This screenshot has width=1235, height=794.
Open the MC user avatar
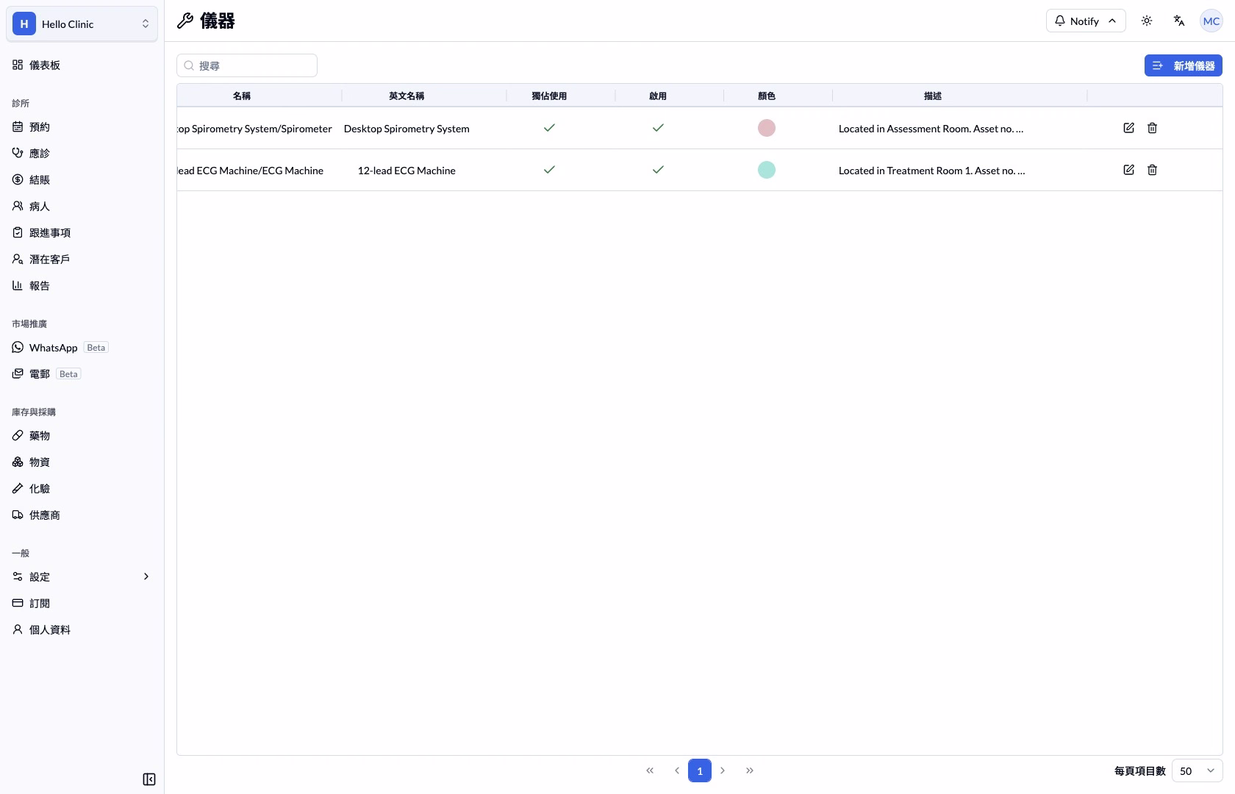pyautogui.click(x=1211, y=21)
